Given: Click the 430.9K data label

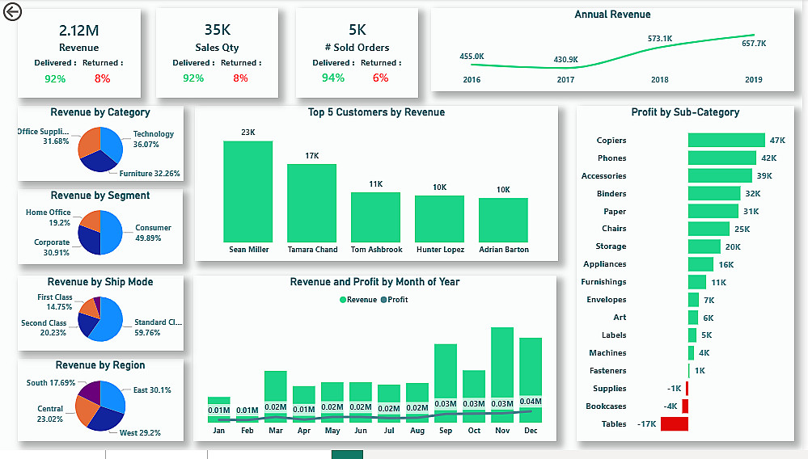Looking at the screenshot, I should click(x=566, y=60).
